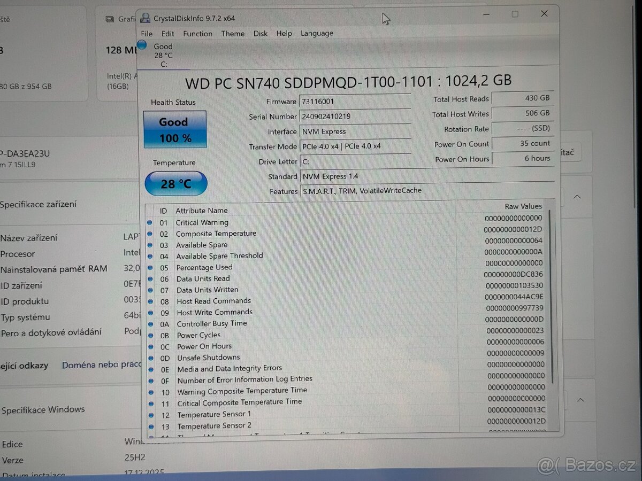This screenshot has width=642, height=481.
Task: Click the 28 °C temperature gauge
Action: pyautogui.click(x=175, y=183)
